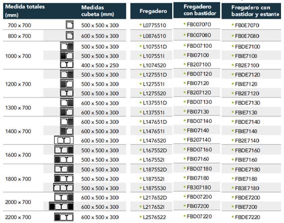Click the sink diagram next to L127551D
Viewport: 284px width, 223px height.
[x=67, y=74]
